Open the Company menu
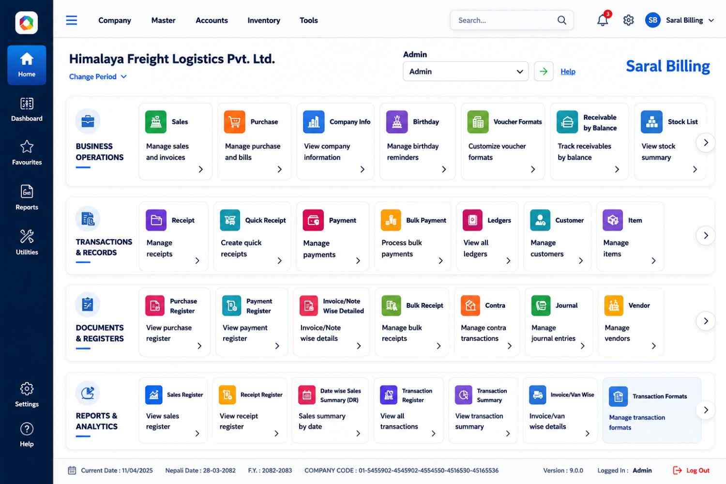 (x=115, y=20)
